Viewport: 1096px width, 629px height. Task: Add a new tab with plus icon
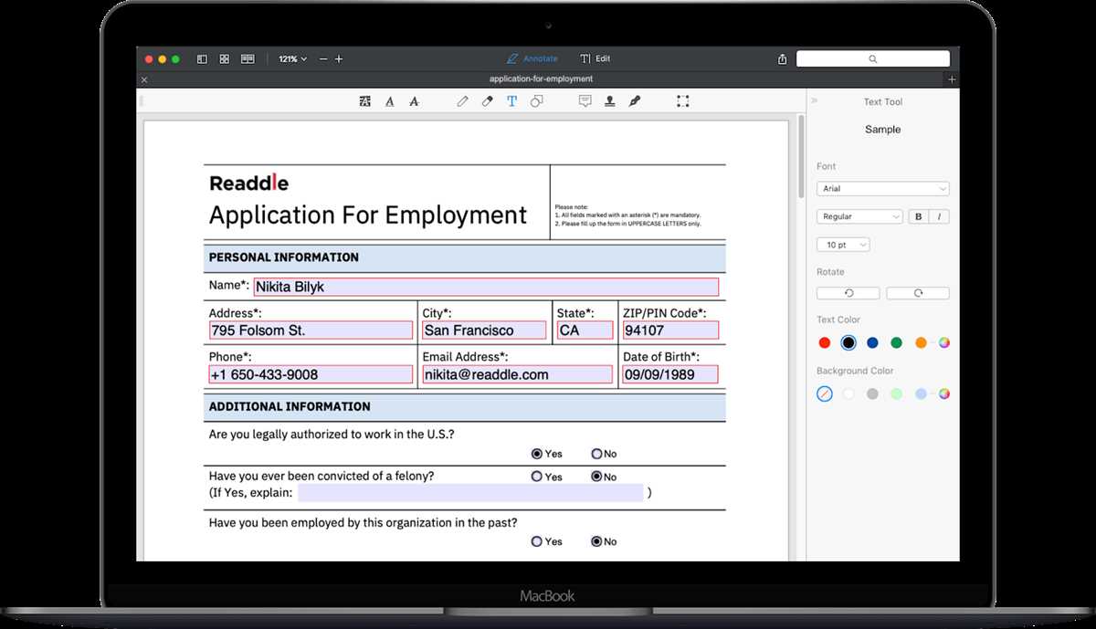pos(952,79)
